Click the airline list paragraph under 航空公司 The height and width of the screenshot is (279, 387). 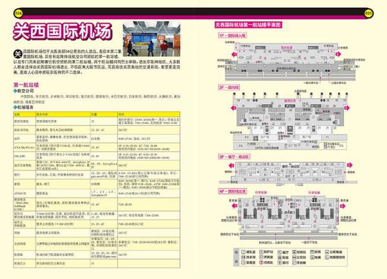coord(97,99)
